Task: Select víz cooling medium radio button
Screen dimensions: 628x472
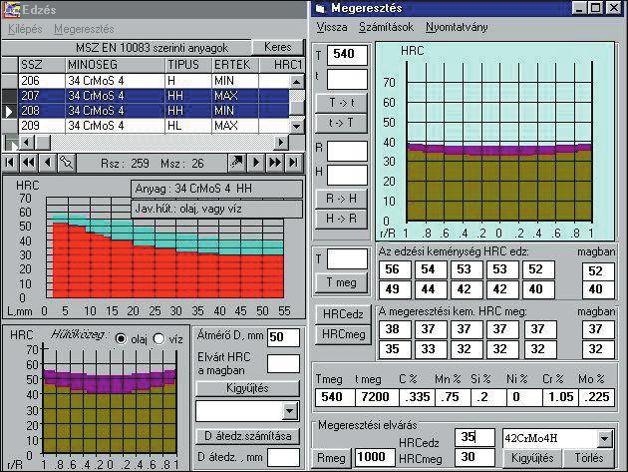Action: point(159,339)
